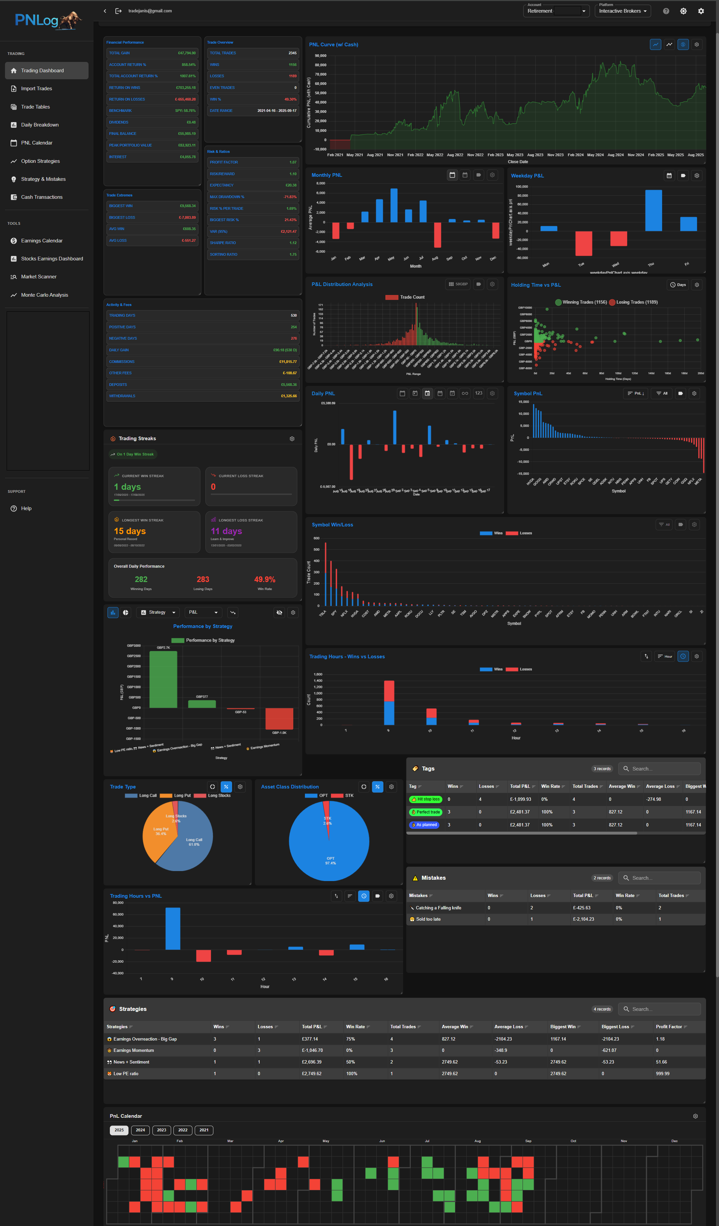
Task: Click the Hit stop loss tag
Action: 425,799
